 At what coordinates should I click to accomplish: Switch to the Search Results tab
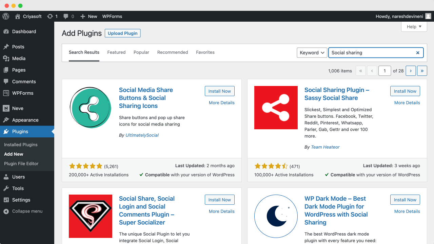pyautogui.click(x=84, y=52)
